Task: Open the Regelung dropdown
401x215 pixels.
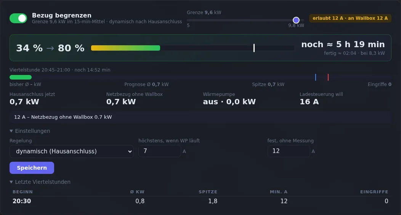Action: point(71,151)
